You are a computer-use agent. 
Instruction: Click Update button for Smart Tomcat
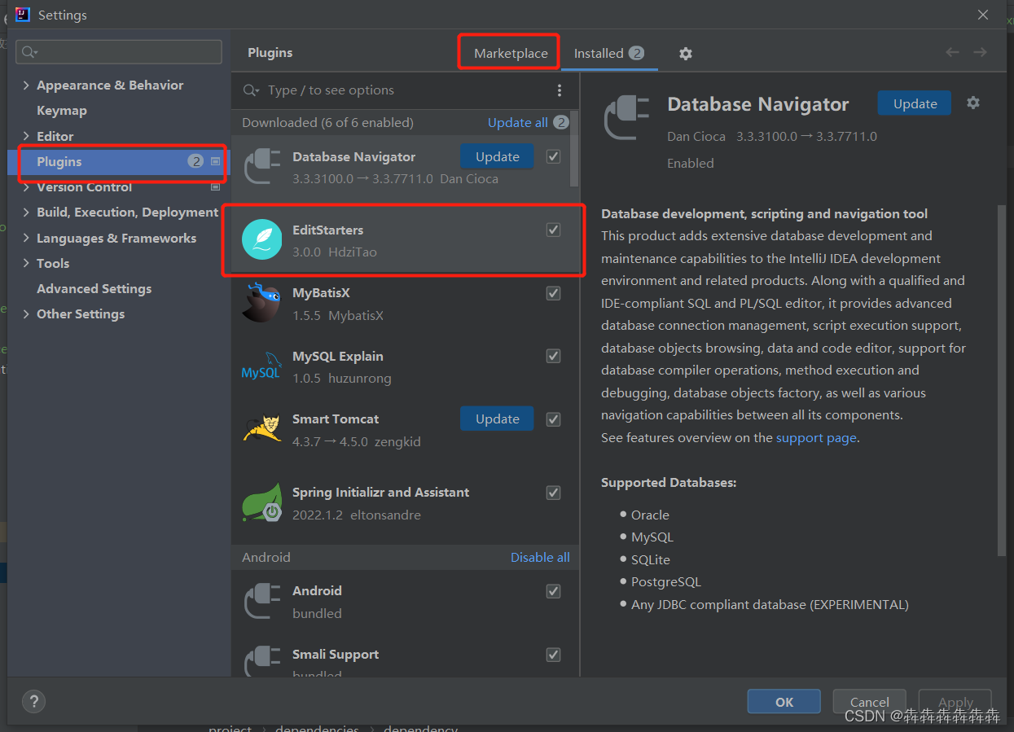click(497, 419)
